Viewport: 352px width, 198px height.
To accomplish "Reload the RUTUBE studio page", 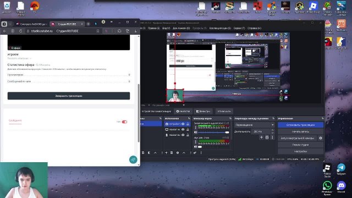I will click(20, 31).
